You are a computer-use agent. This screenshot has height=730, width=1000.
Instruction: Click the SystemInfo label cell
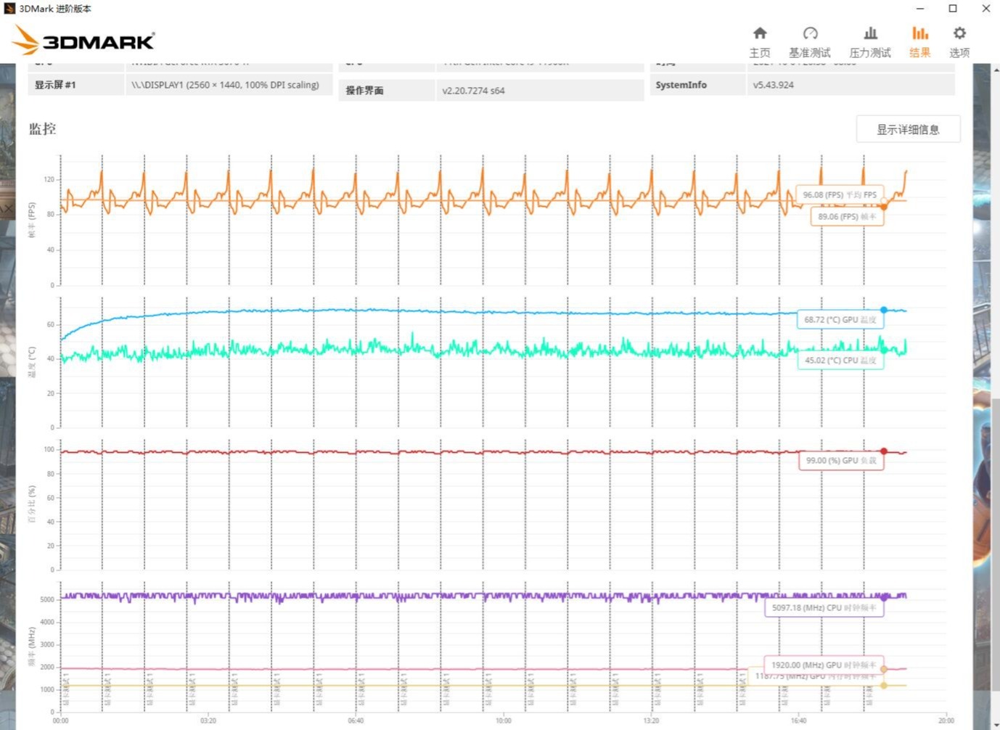click(x=697, y=85)
